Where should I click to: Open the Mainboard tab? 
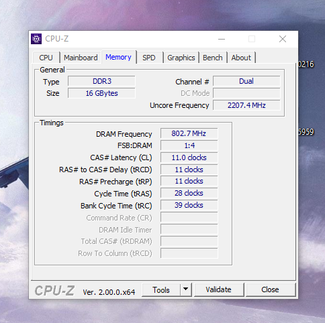coord(81,58)
